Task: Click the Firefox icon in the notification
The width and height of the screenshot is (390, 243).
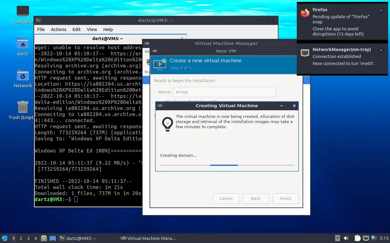Action: pyautogui.click(x=305, y=13)
